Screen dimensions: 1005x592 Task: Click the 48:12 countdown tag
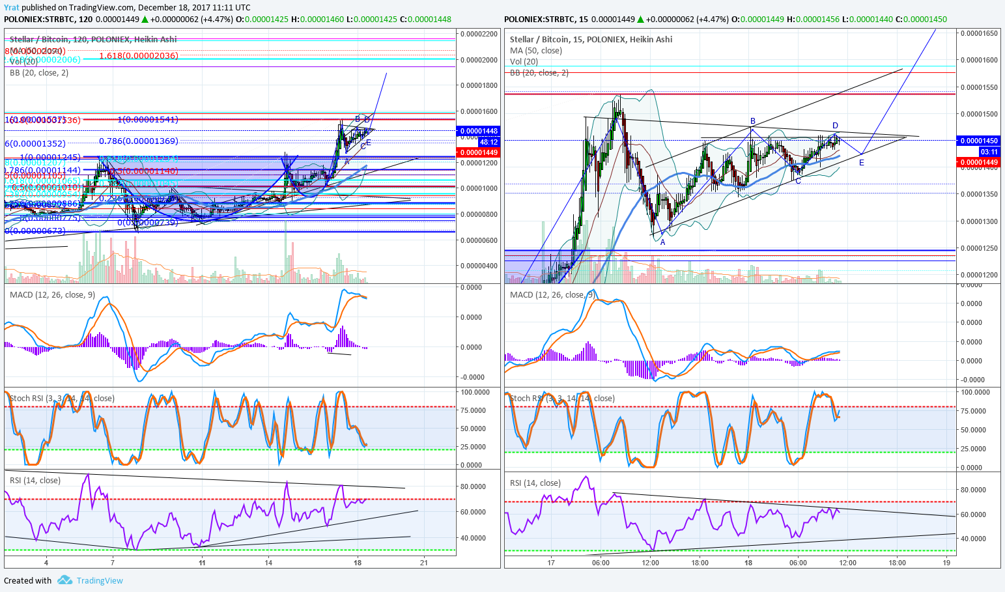coord(488,141)
